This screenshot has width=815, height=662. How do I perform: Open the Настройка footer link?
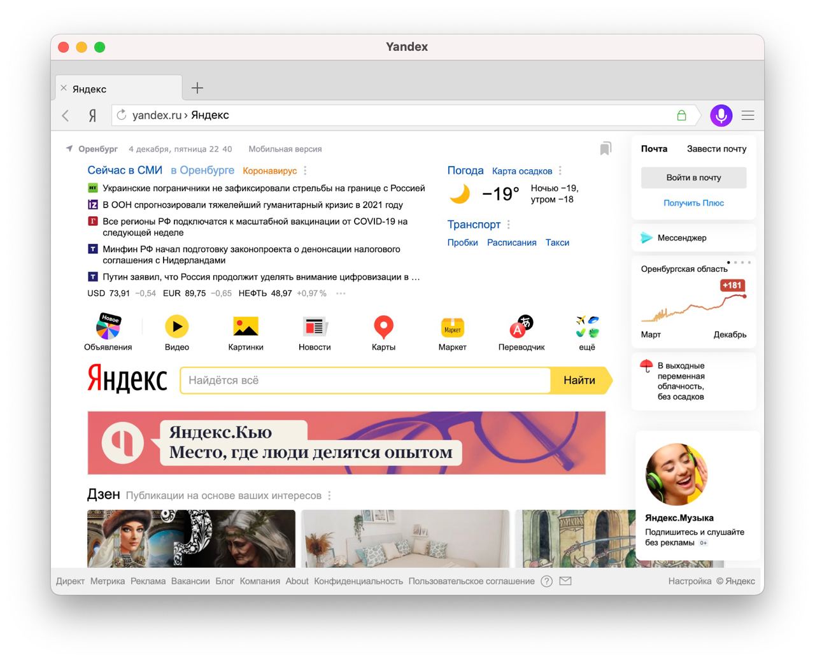click(690, 581)
